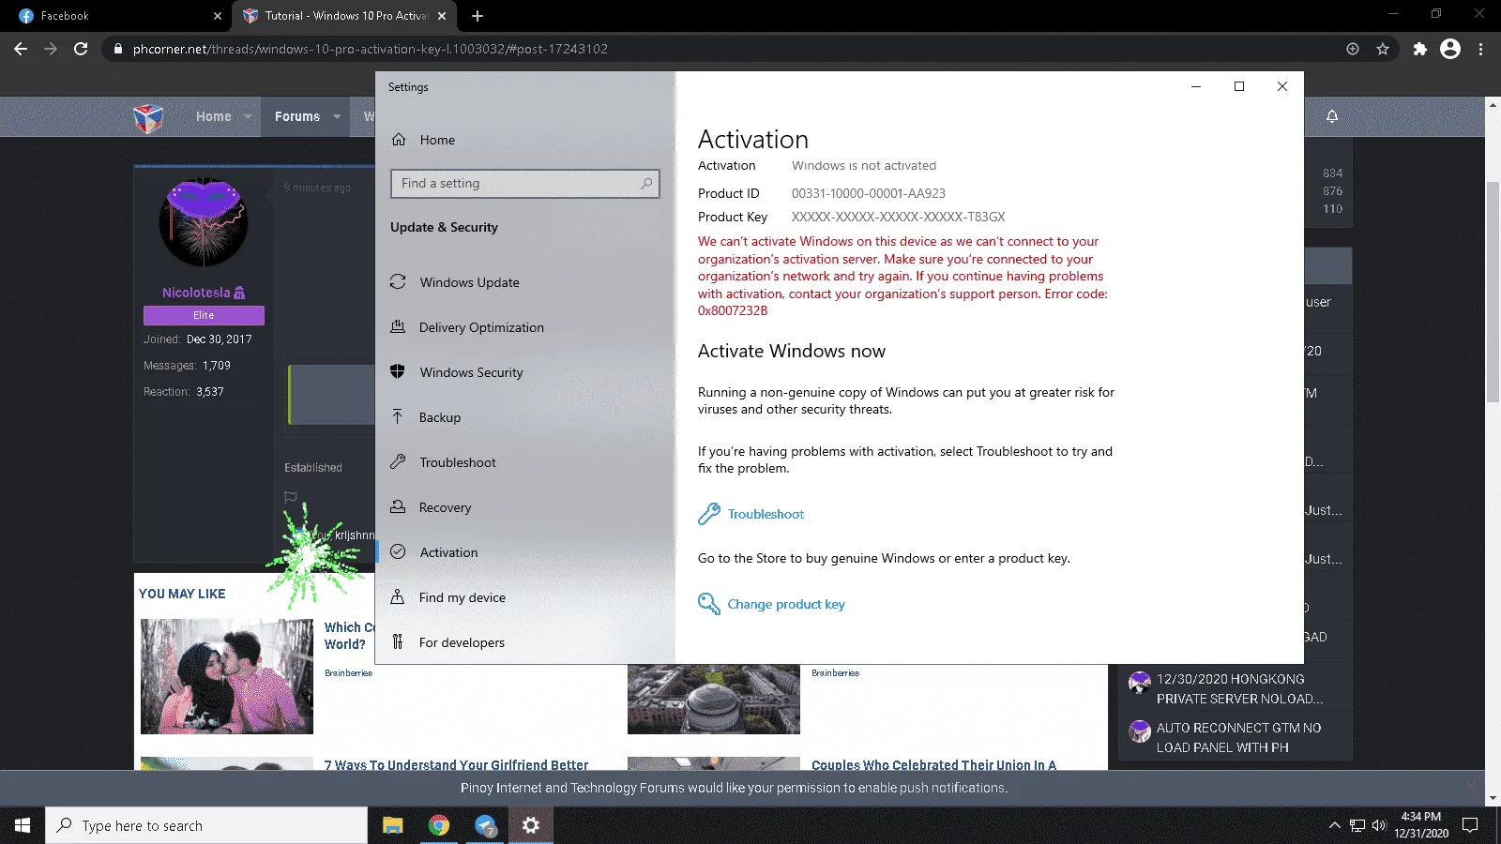Screen dimensions: 1501x844
Task: Click the Troubleshoot link text
Action: (766, 514)
